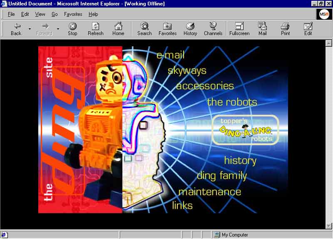Click the MSN logo icon
The width and height of the screenshot is (333, 239).
click(324, 14)
